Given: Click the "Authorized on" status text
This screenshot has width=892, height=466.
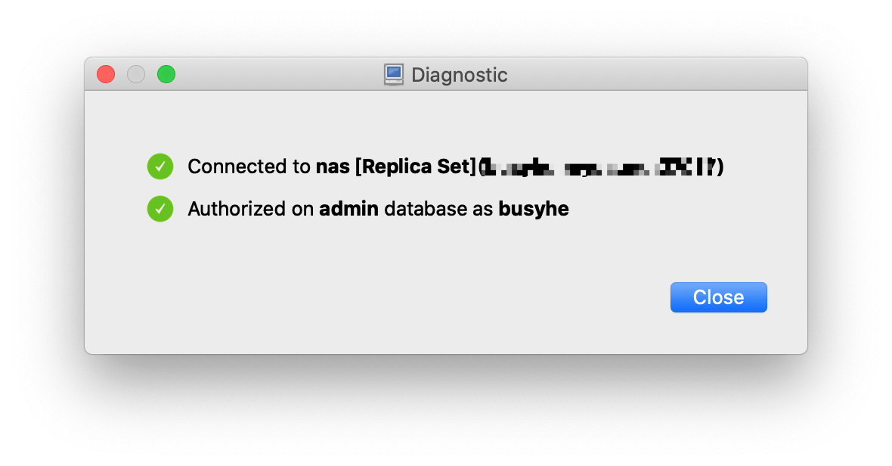Looking at the screenshot, I should [250, 209].
